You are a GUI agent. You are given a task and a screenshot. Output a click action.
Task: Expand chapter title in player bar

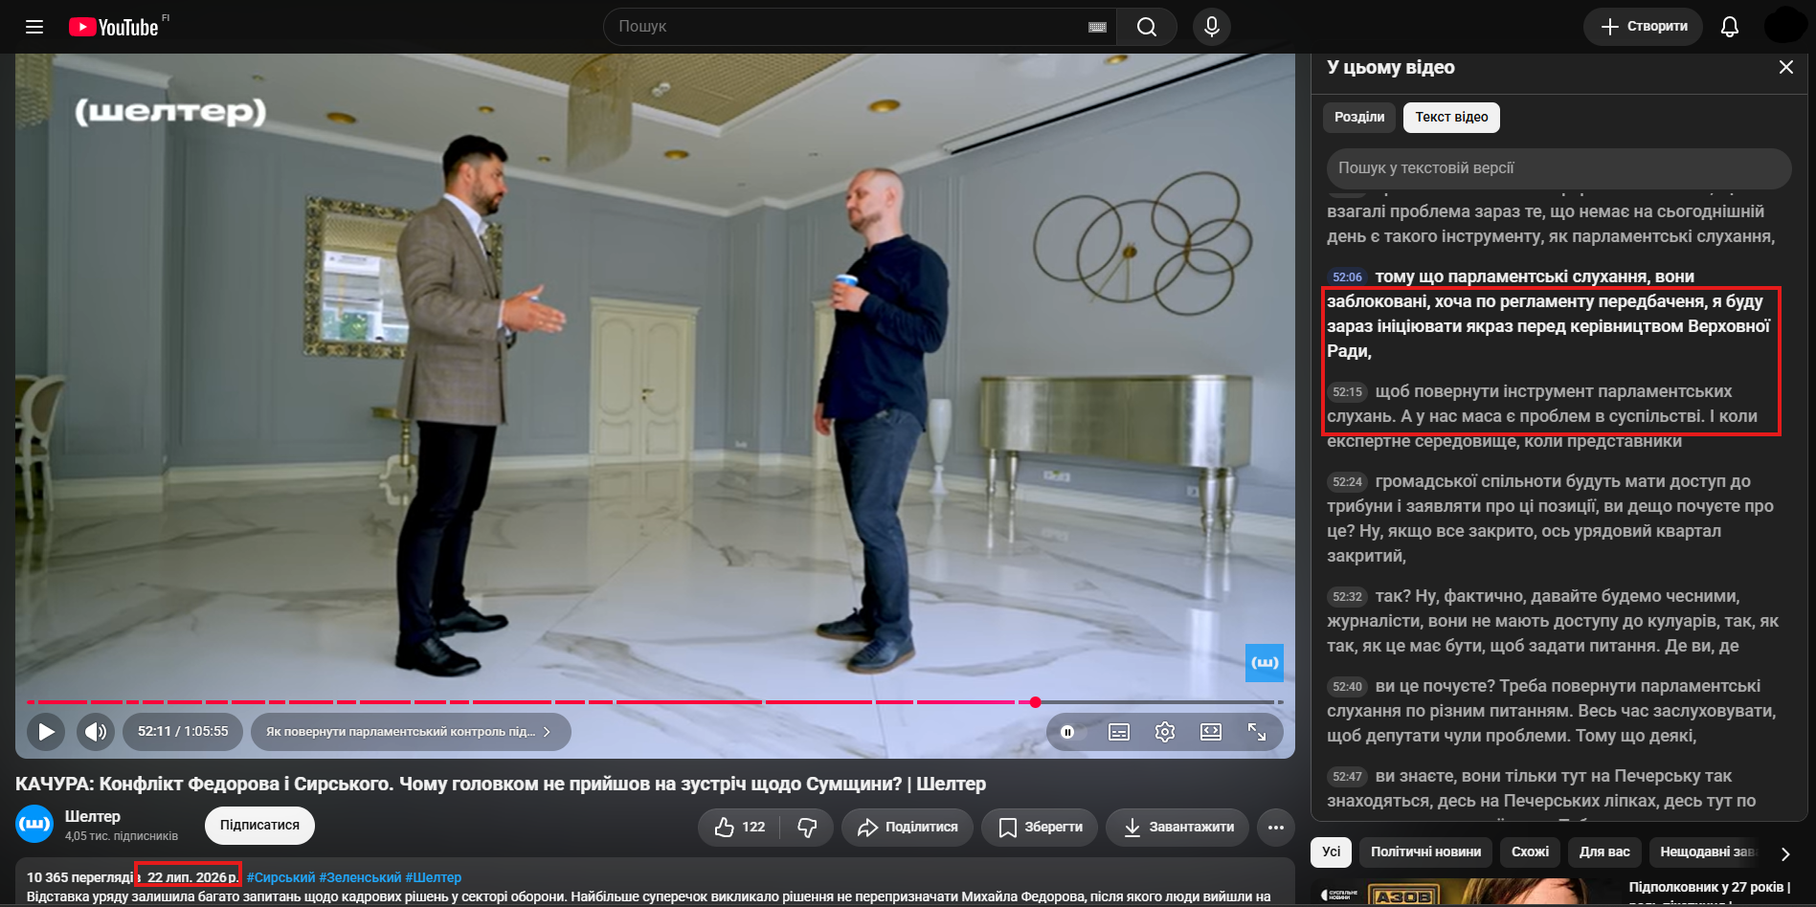[x=410, y=732]
